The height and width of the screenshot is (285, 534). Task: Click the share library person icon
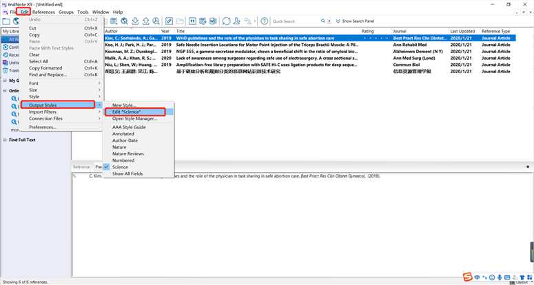click(237, 21)
